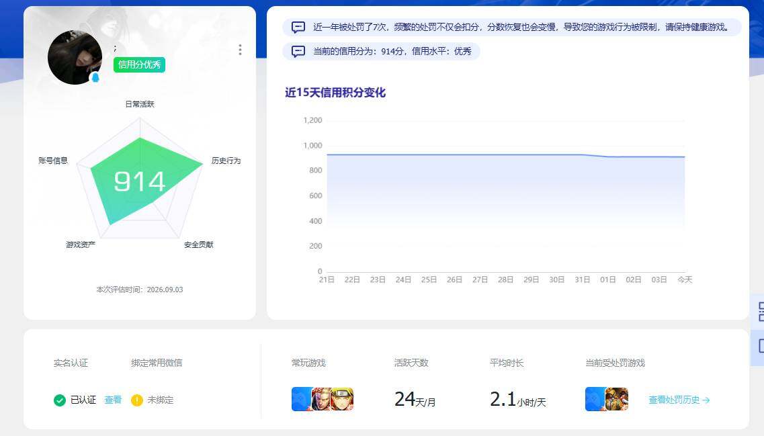Screen dimensions: 764x436
Task: Click the 实名认证 heading
Action: [x=71, y=363]
